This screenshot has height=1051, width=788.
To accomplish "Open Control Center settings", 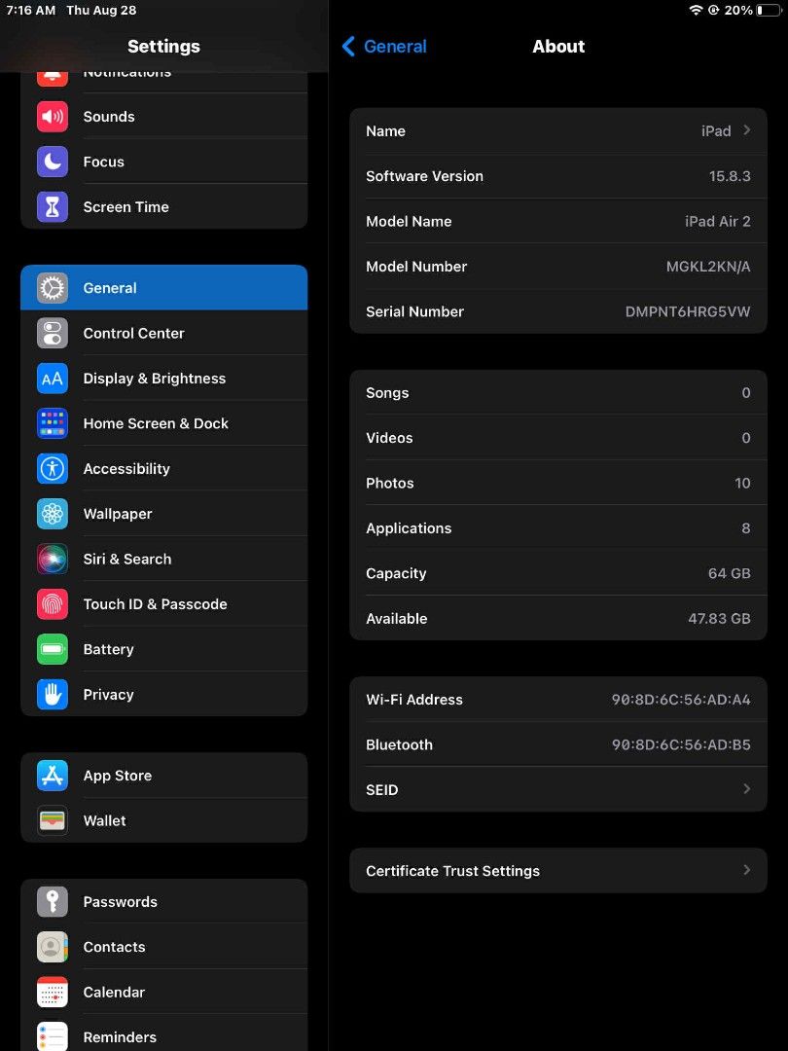I will 164,333.
